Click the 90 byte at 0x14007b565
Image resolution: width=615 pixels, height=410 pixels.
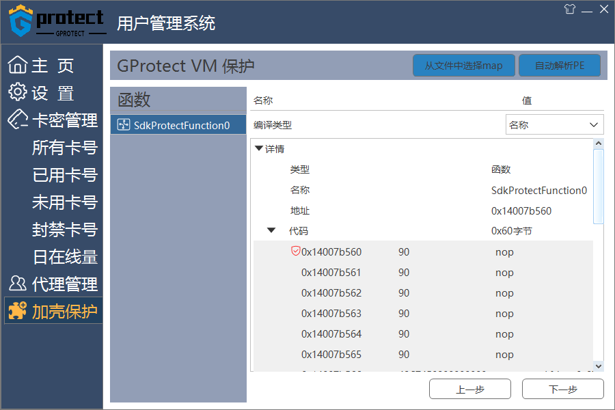point(404,354)
